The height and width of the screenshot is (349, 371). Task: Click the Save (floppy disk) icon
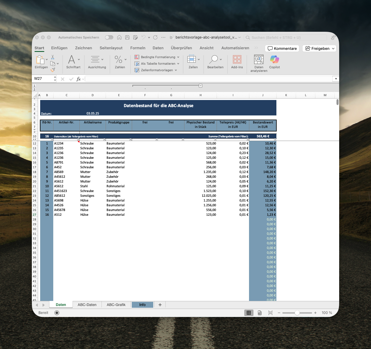127,37
